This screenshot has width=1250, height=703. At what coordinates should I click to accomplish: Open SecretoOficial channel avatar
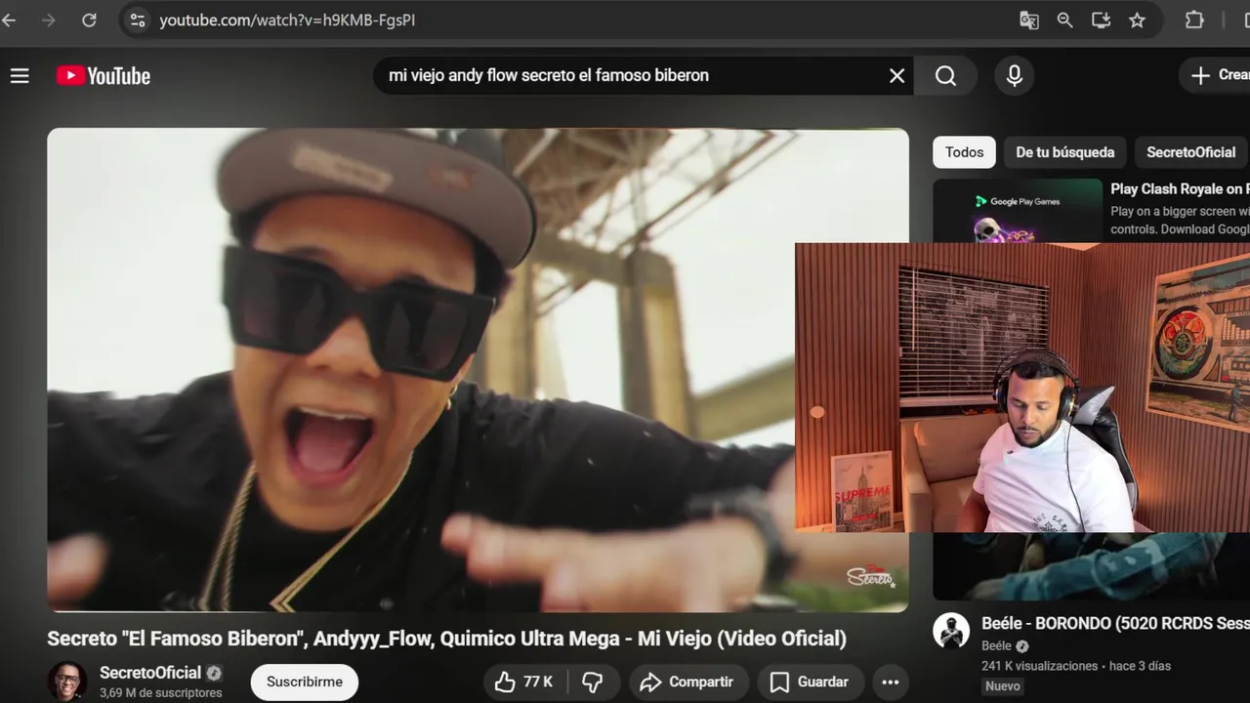tap(67, 682)
